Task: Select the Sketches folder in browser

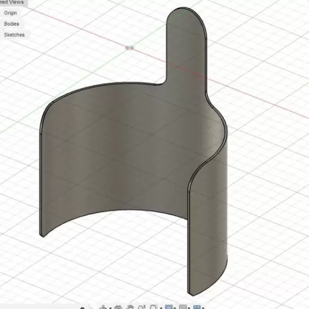Action: point(14,35)
